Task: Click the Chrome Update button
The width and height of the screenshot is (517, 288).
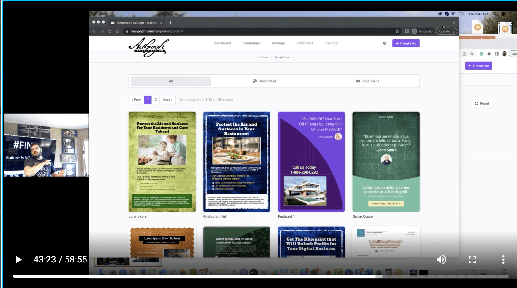Action: [446, 31]
